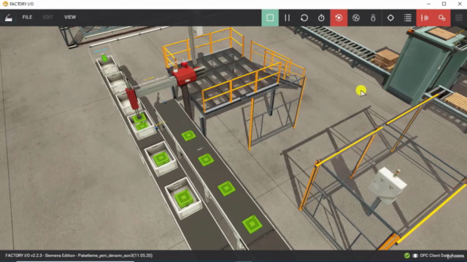The image size is (467, 262).
Task: Click the scene title text in status bar
Action: coord(79,255)
